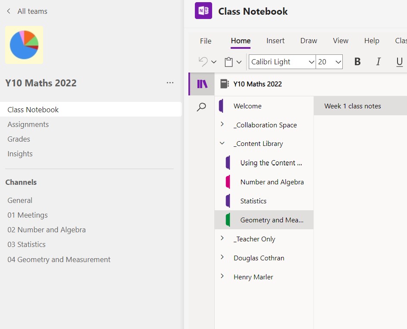Expand the _Collaboration Space section group
Image resolution: width=407 pixels, height=329 pixels.
(222, 124)
